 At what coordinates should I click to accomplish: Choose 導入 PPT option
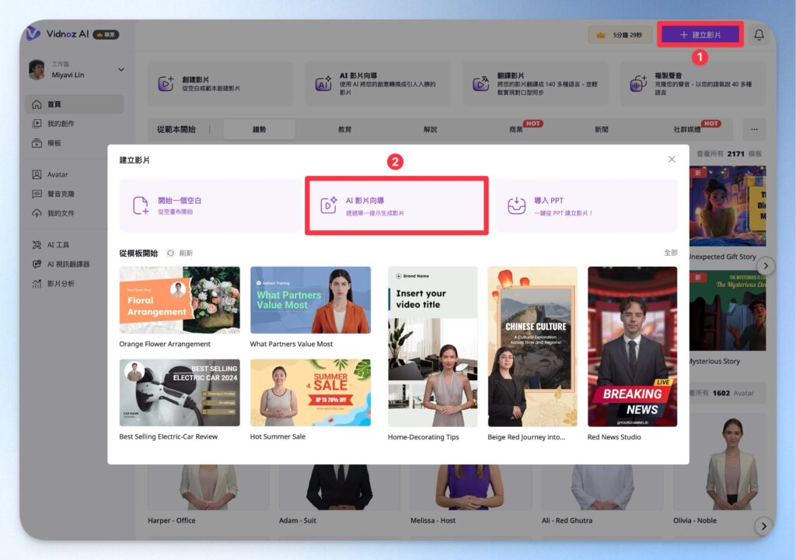click(x=586, y=205)
